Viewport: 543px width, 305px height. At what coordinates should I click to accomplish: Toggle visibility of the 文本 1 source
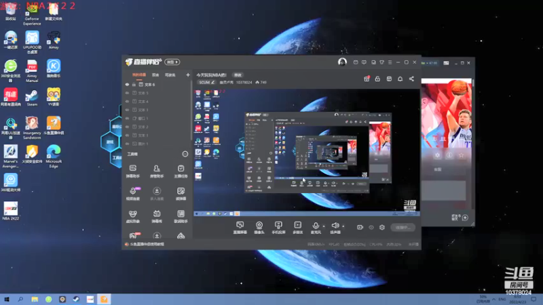click(x=127, y=135)
